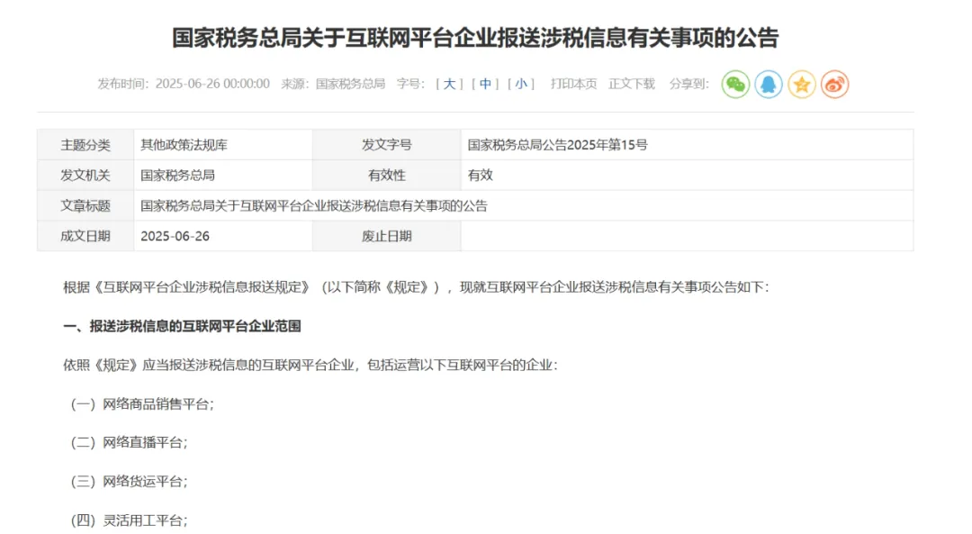
Task: Click the 废止日期 header cell
Action: point(387,236)
